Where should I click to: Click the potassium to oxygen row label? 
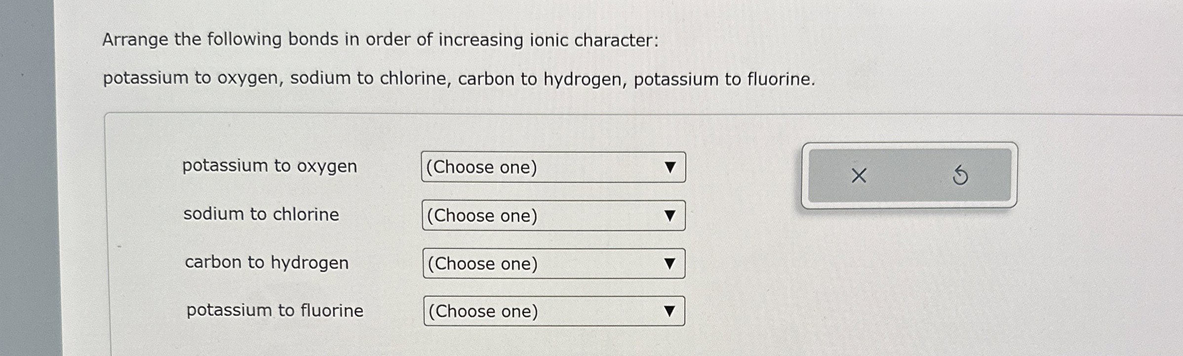(270, 166)
